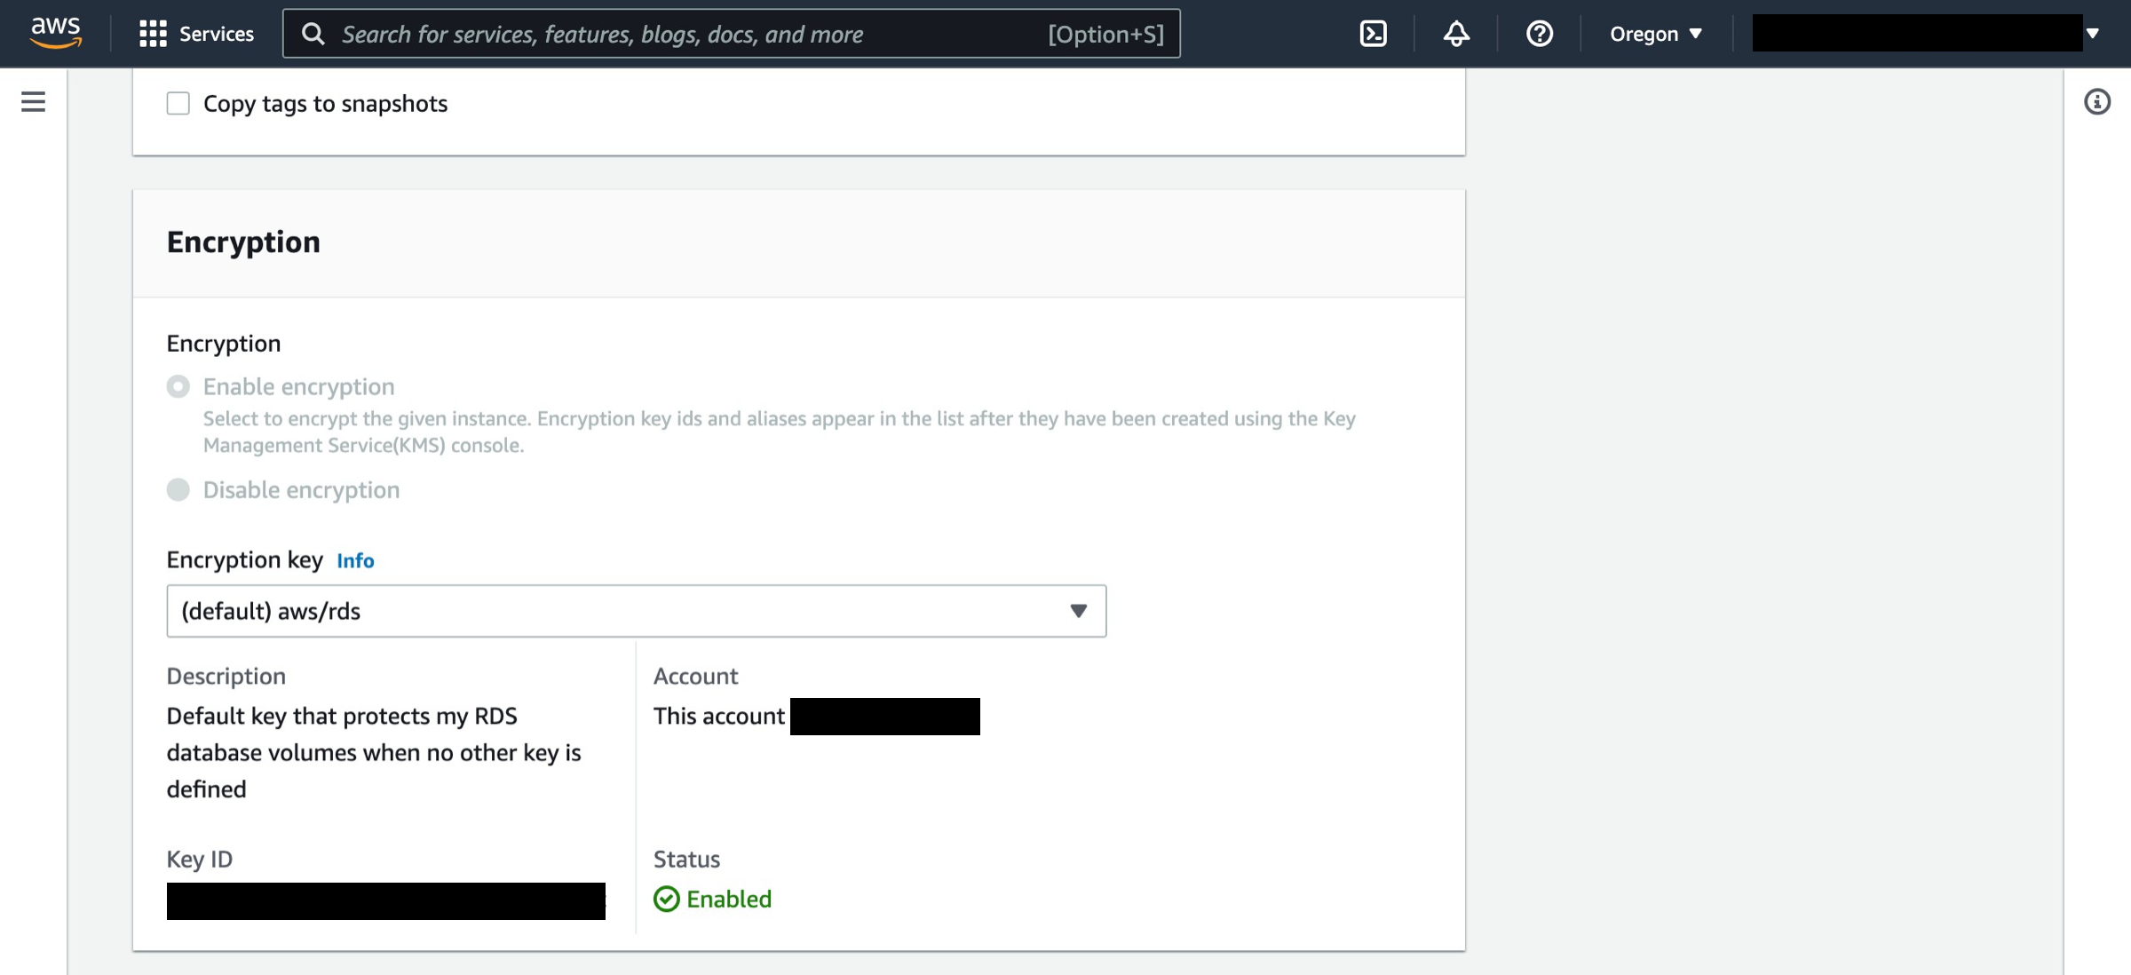Screen dimensions: 2131x975
Task: Expand the (default) aws/rds key dropdown
Action: click(637, 611)
